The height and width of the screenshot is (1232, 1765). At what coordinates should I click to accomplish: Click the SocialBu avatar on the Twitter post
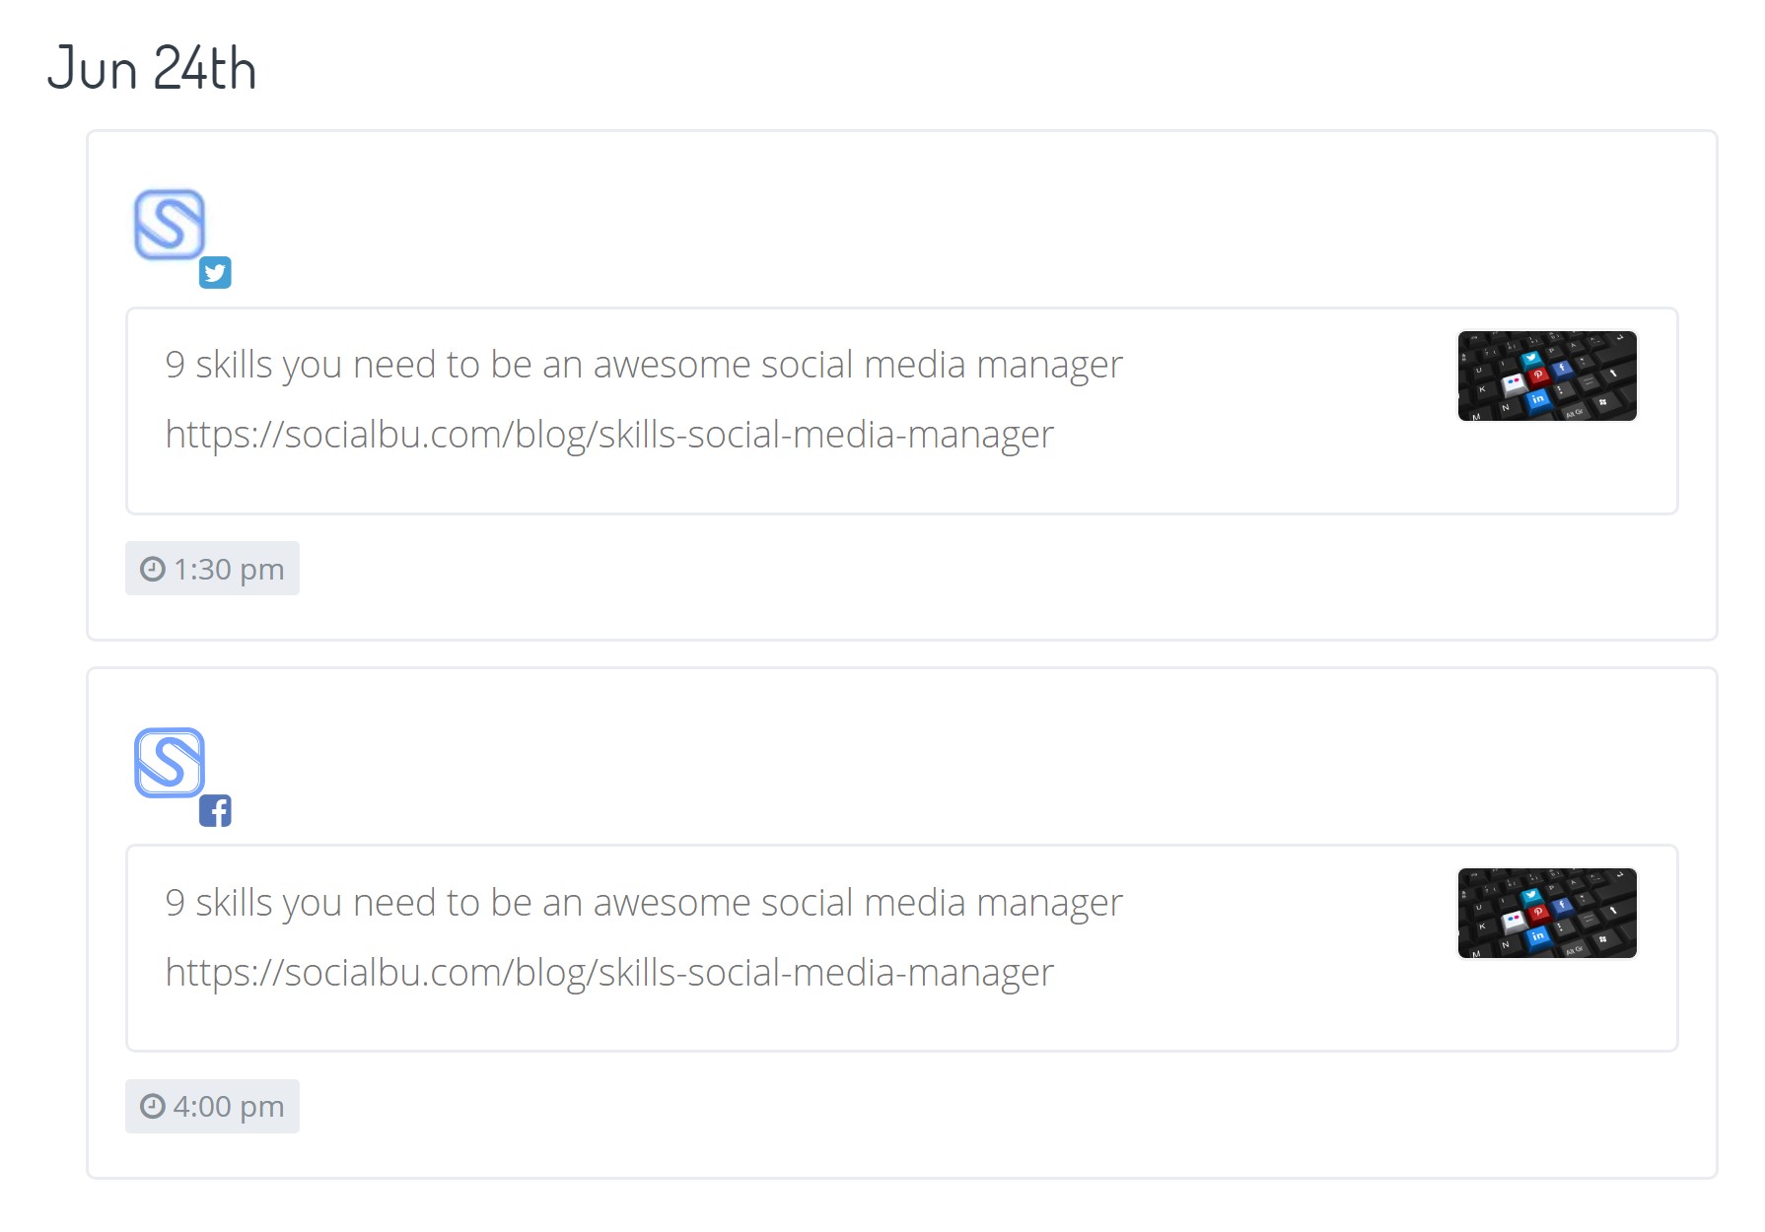pos(170,225)
